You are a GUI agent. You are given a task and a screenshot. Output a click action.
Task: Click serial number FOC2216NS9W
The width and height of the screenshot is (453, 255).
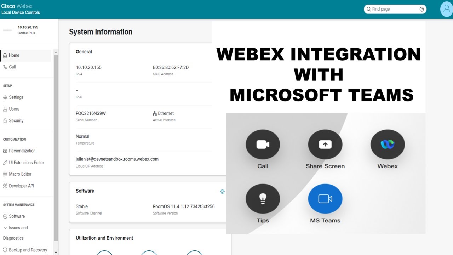point(91,114)
